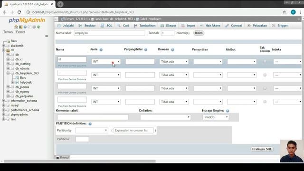Expand the information_schema database node
Screen dimensions: 304x171
pos(3,101)
